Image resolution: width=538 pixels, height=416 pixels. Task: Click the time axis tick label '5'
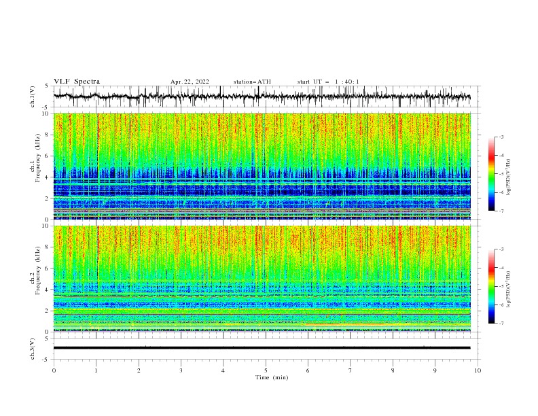tap(265, 370)
